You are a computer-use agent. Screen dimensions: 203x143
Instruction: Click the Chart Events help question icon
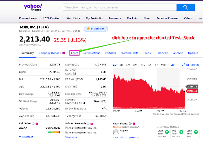pos(130,123)
